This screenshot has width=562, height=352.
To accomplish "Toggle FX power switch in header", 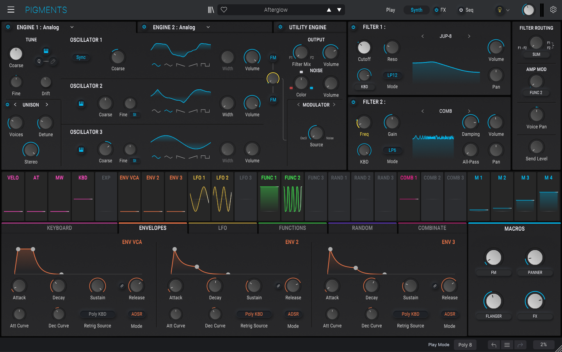I will pos(436,10).
